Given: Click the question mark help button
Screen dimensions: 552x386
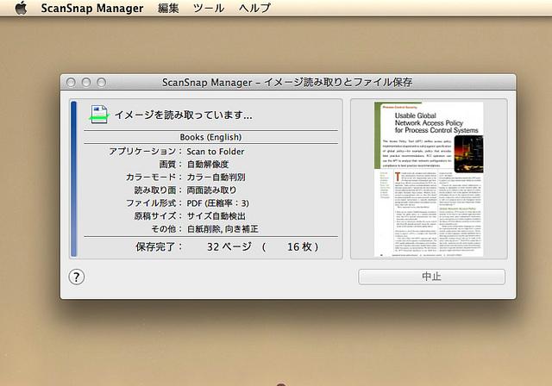Looking at the screenshot, I should point(77,277).
